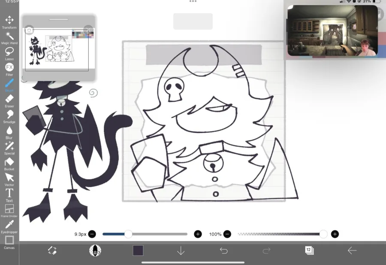This screenshot has height=265, width=386.
Task: Open the dark purple color swatch
Action: tap(138, 250)
